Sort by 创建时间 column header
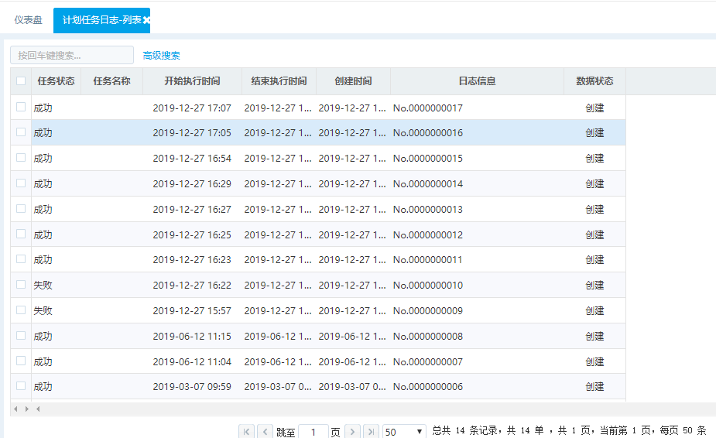 (353, 81)
